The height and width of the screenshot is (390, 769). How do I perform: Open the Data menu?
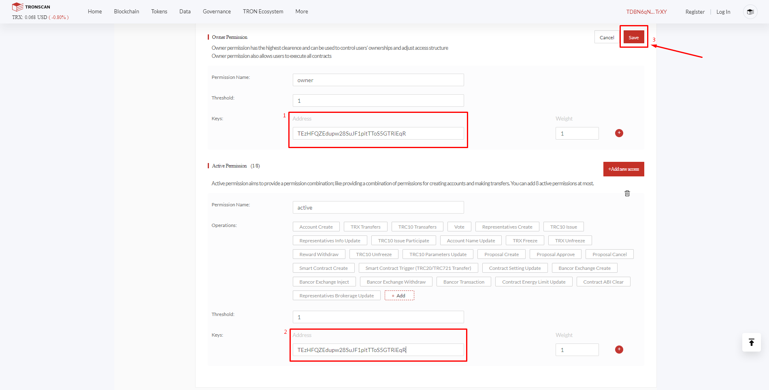click(185, 11)
